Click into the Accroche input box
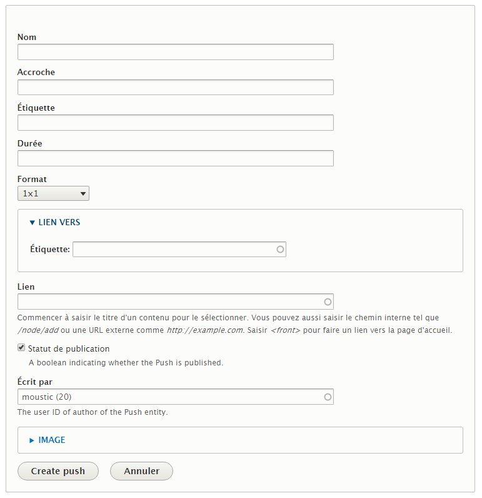 tap(175, 87)
